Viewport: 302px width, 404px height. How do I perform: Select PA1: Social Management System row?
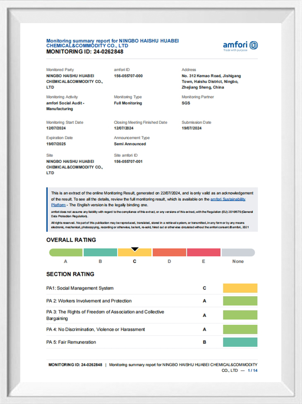tap(80, 288)
